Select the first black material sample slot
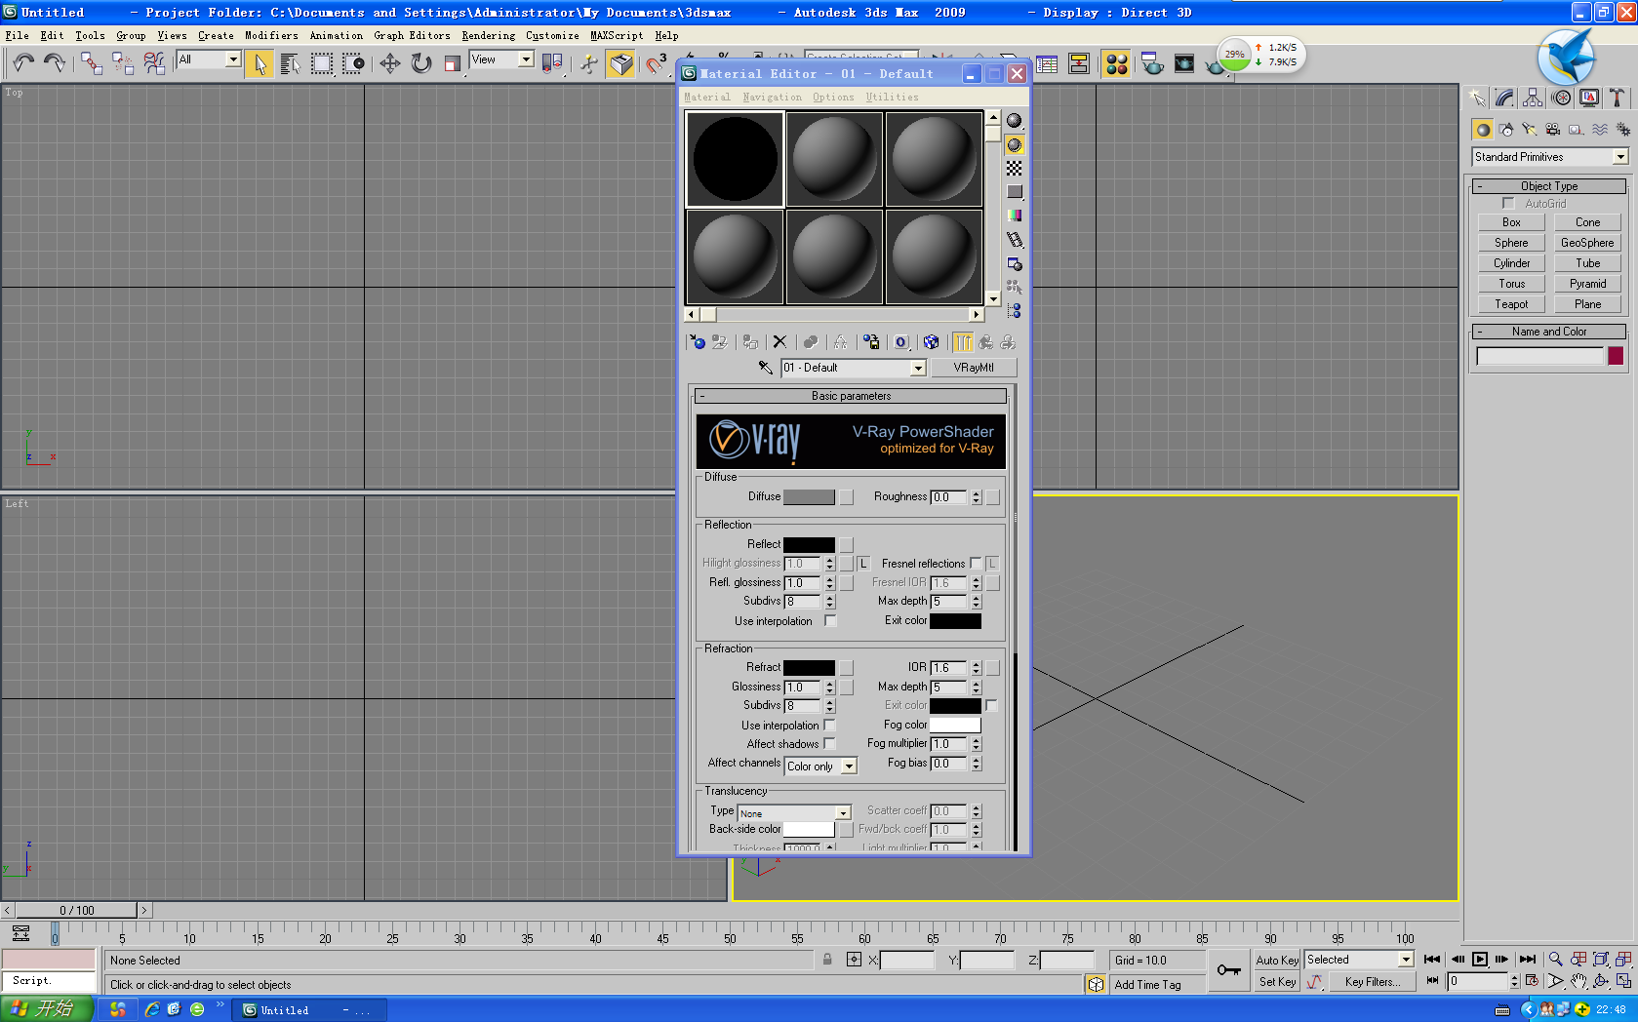 735,159
